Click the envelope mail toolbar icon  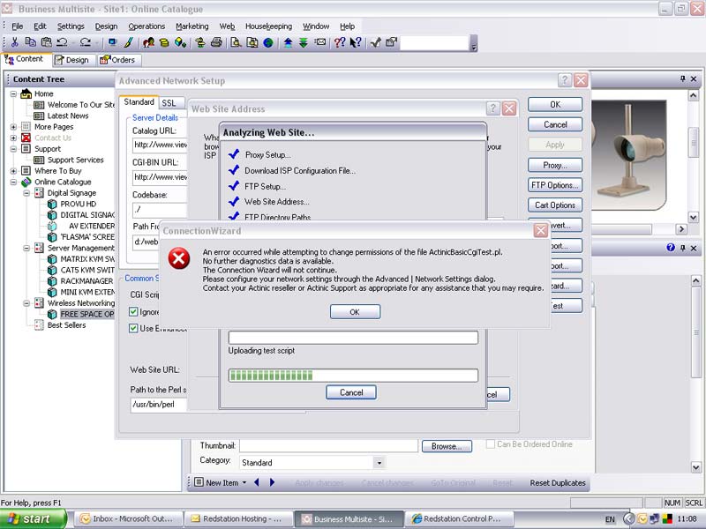(x=320, y=42)
